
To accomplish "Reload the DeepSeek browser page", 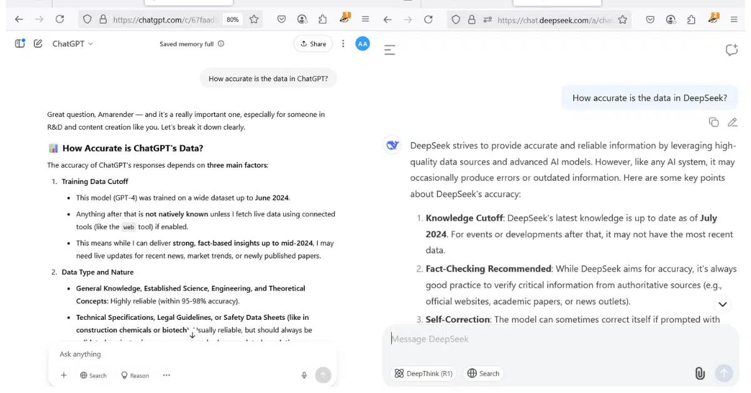I will click(x=428, y=19).
